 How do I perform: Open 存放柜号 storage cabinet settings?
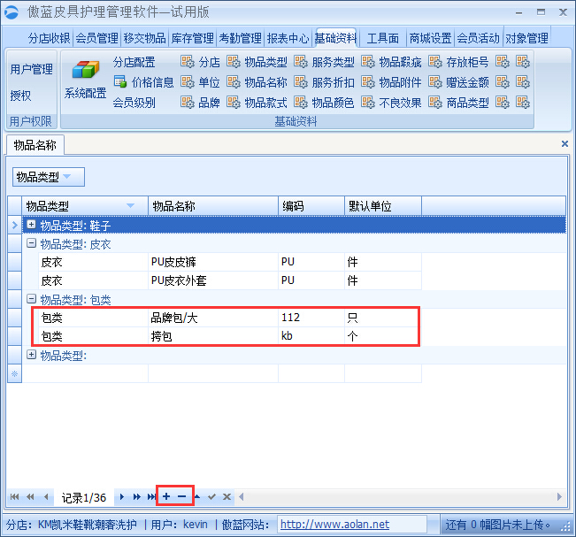pos(466,62)
